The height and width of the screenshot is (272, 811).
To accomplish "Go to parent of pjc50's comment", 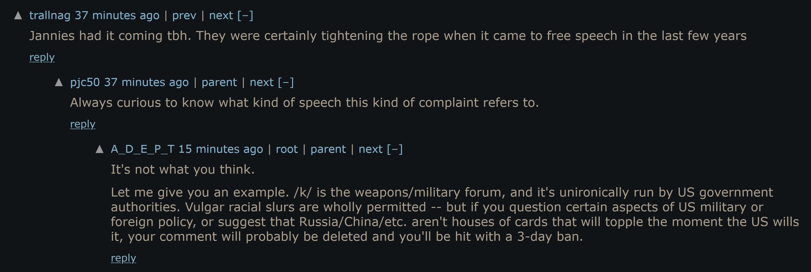I will point(219,82).
